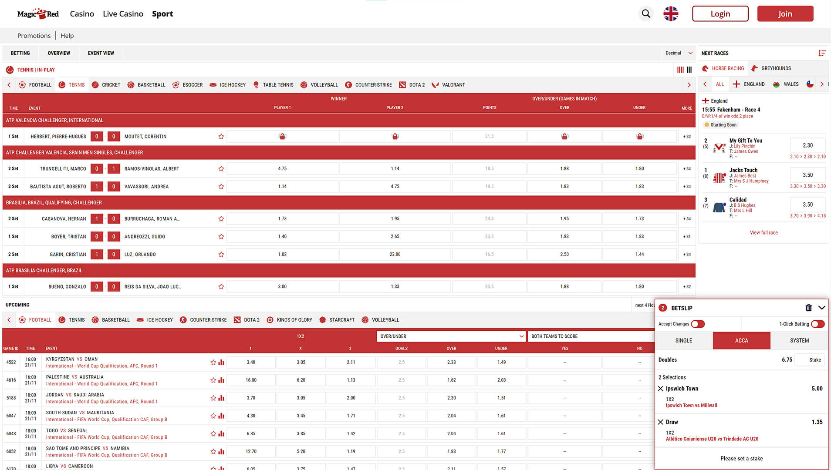Select odds 23.00 for Luz, Orlando
This screenshot has width=831, height=470.
[x=395, y=255]
